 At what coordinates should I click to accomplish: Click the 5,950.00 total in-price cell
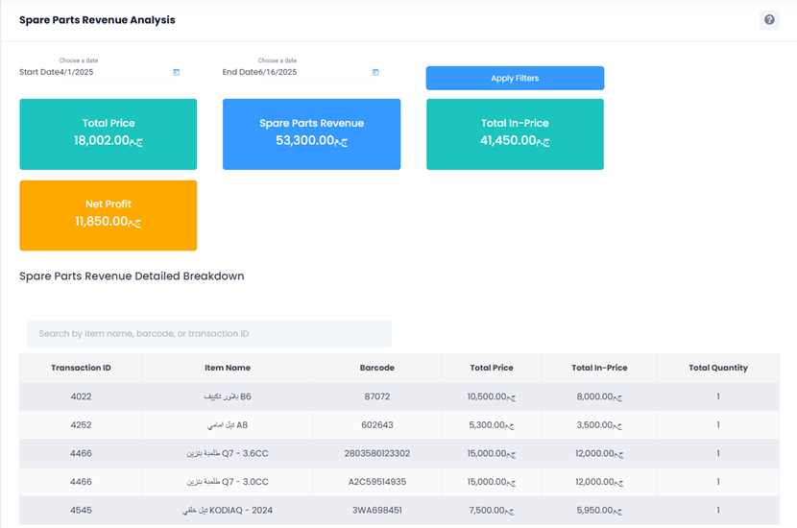[x=599, y=510]
